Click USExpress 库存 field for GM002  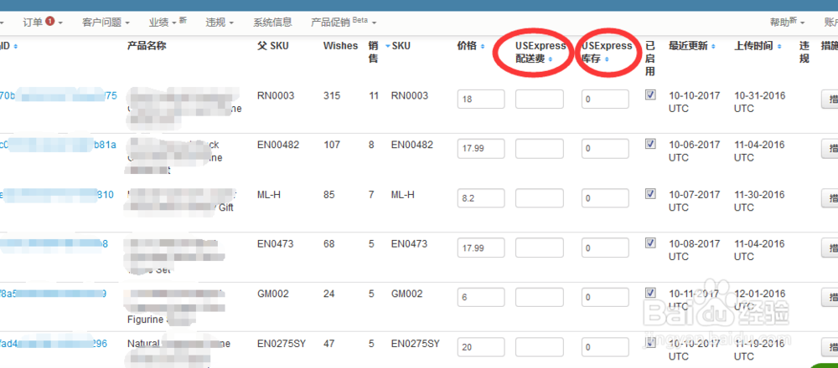pos(606,297)
